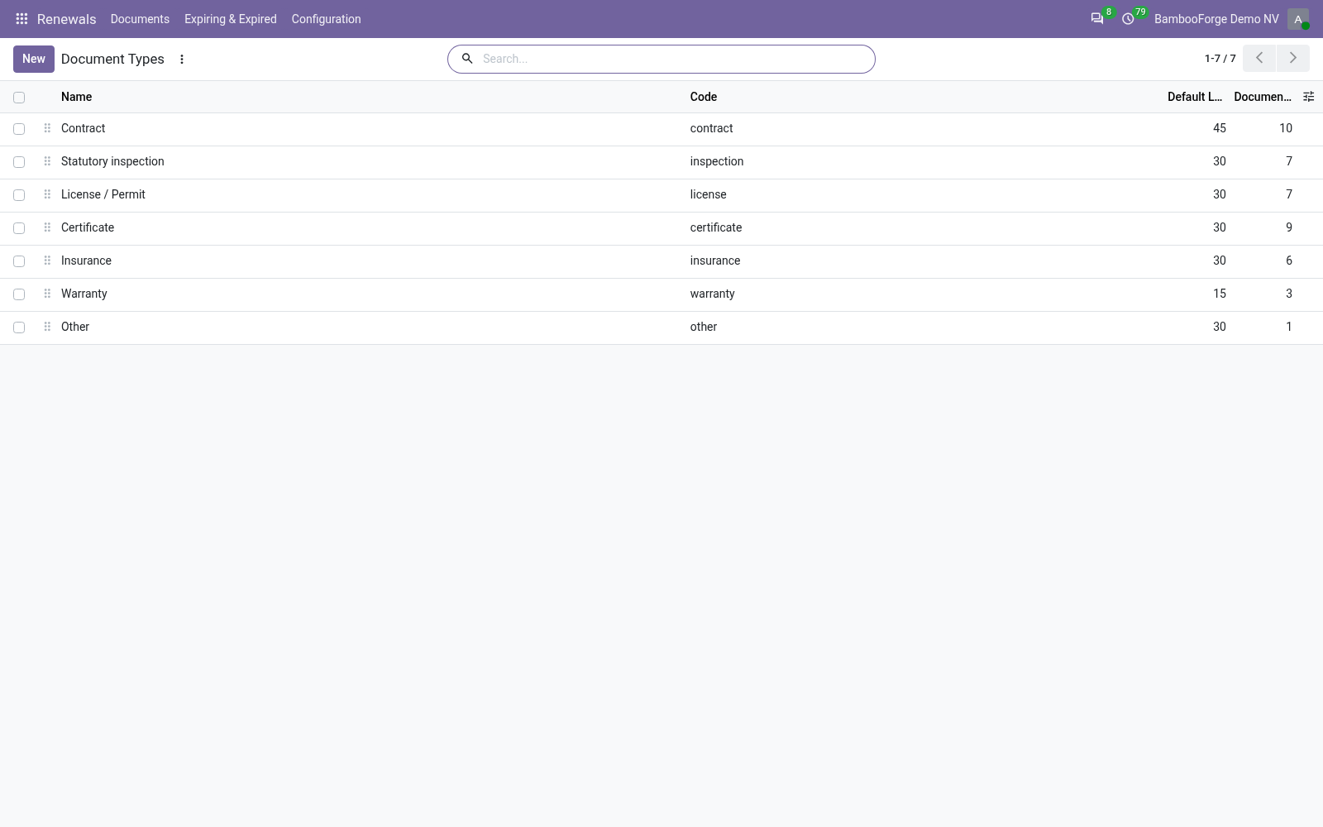Check the Warranty row checkbox
Image resolution: width=1323 pixels, height=827 pixels.
tap(19, 294)
